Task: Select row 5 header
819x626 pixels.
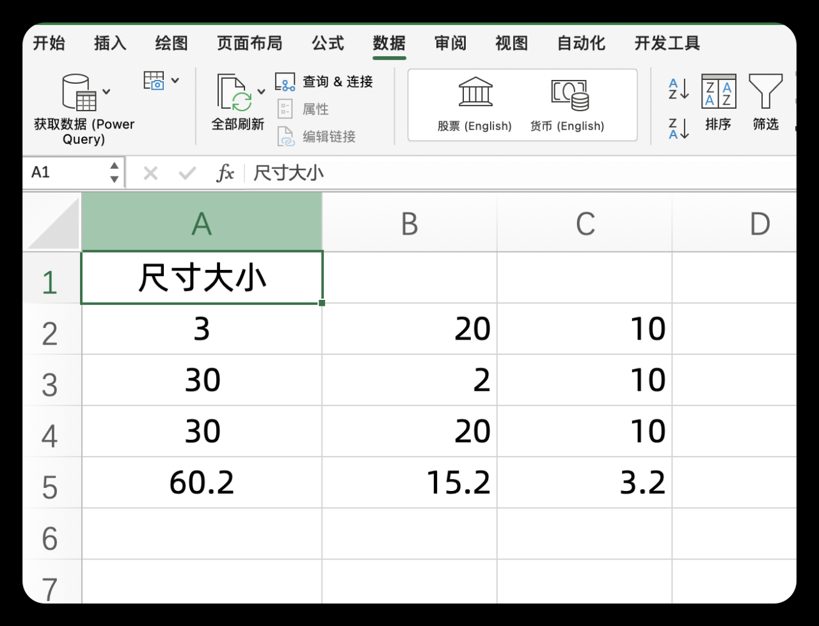Action: click(x=52, y=483)
